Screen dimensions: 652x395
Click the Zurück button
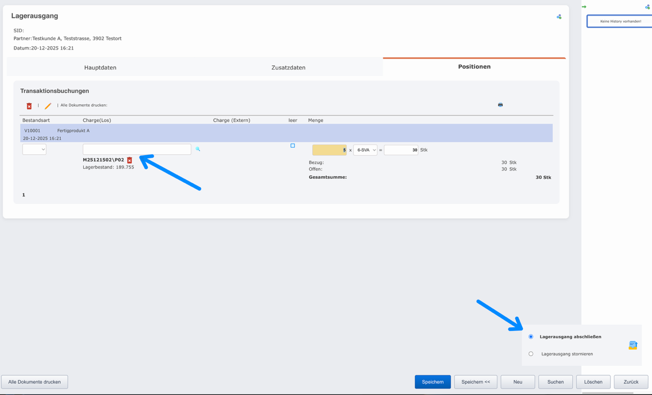pyautogui.click(x=630, y=382)
